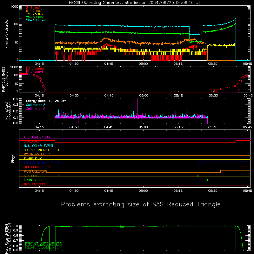Select the 3-6 keV legend label

pyautogui.click(x=33, y=8)
